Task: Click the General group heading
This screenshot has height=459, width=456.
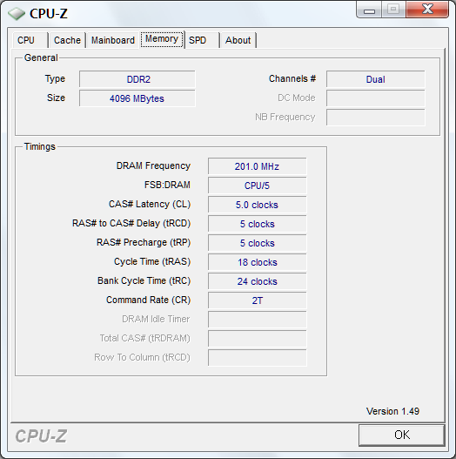Action: 41,57
